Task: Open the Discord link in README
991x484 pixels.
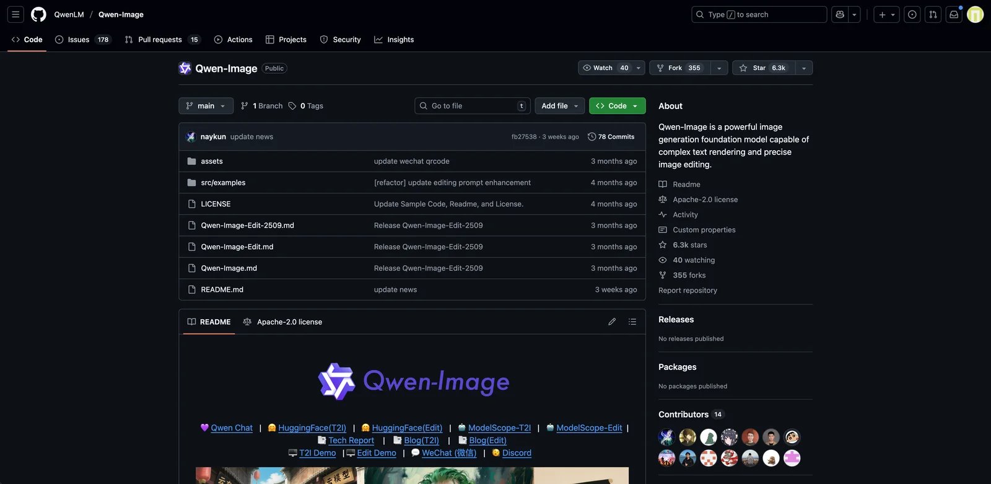Action: (x=517, y=453)
